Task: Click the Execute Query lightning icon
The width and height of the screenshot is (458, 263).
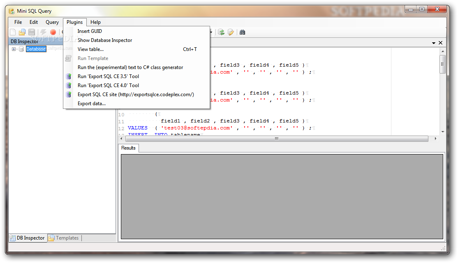Action: coord(43,32)
